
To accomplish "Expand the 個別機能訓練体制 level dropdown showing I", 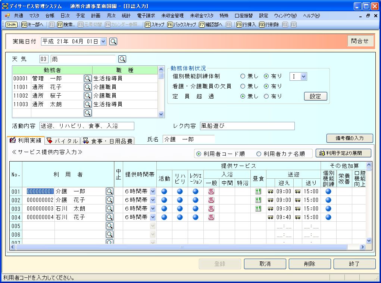I will [303, 76].
